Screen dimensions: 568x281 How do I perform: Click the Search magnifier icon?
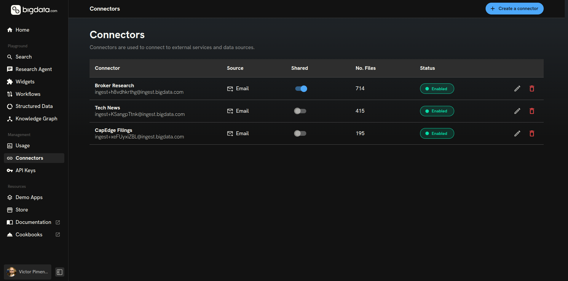(10, 57)
